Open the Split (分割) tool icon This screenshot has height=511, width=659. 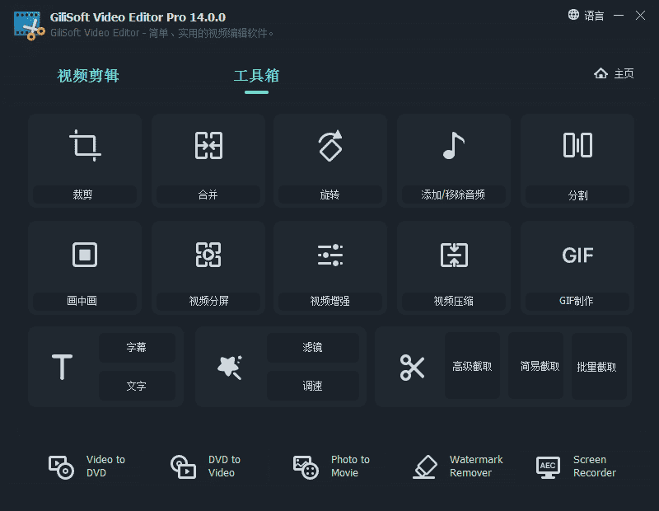tap(577, 146)
